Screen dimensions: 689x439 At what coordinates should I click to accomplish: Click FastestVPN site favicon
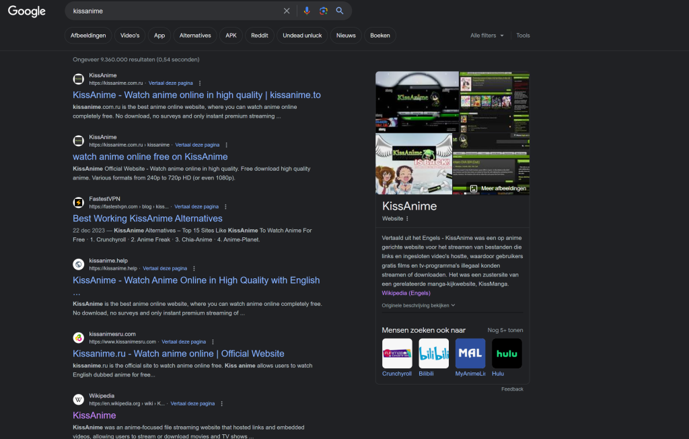click(78, 202)
